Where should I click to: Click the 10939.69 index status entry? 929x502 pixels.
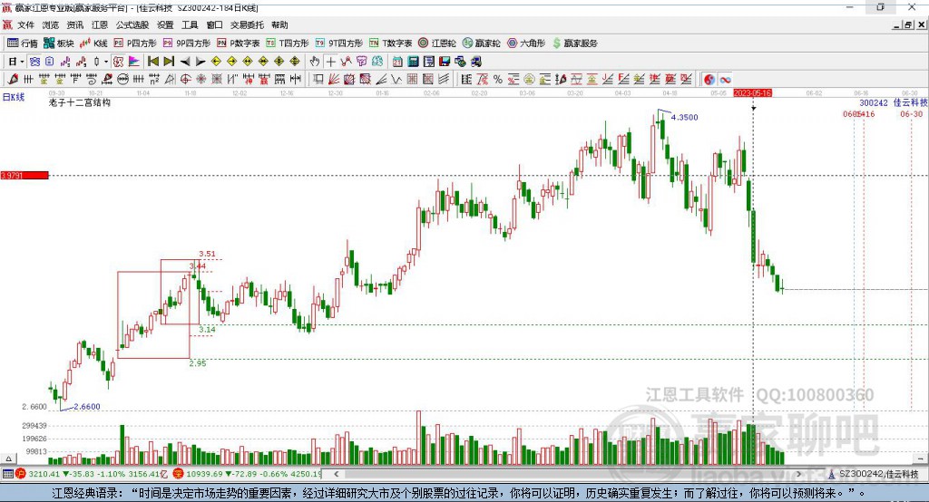pos(248,474)
